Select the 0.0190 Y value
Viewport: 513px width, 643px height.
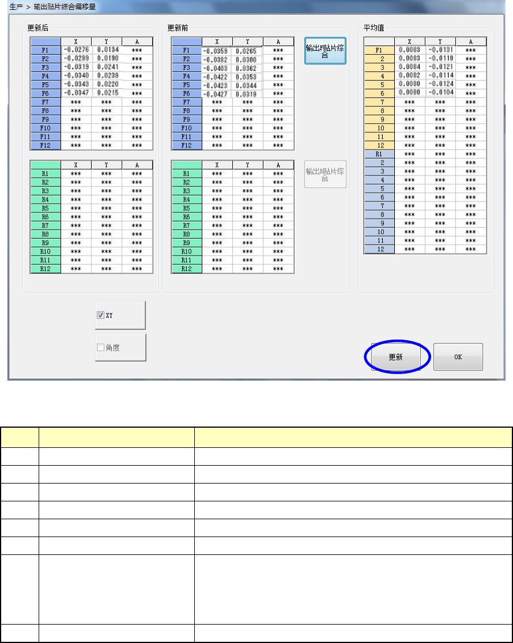click(x=107, y=59)
